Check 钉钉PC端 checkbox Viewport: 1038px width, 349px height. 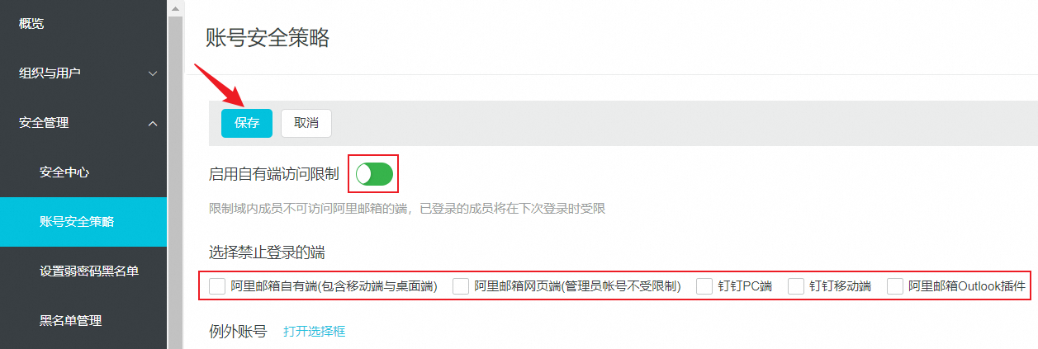tap(704, 286)
